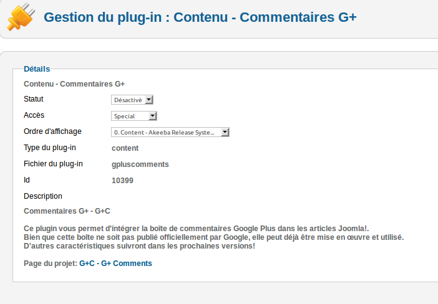
Task: Click the plug-in type value content
Action: click(x=125, y=148)
